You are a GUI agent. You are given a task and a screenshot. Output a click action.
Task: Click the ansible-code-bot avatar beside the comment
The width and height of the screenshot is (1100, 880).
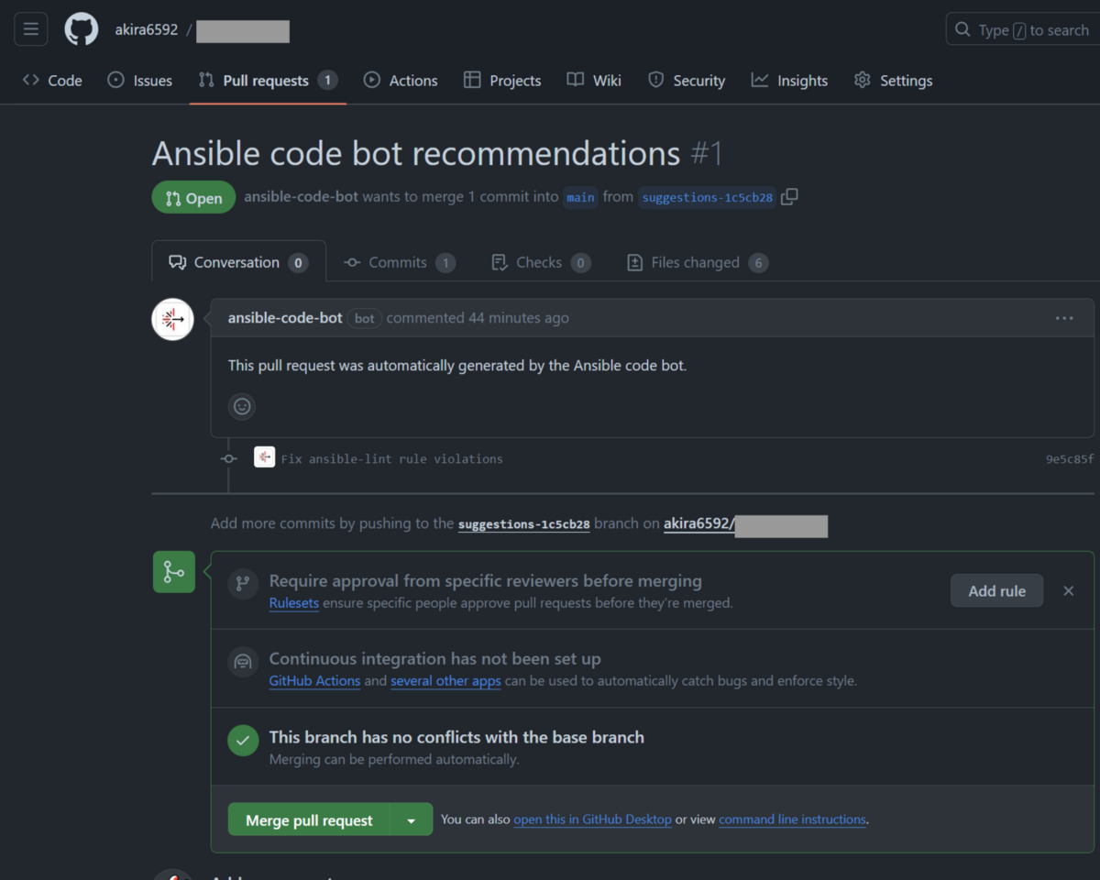pyautogui.click(x=172, y=319)
